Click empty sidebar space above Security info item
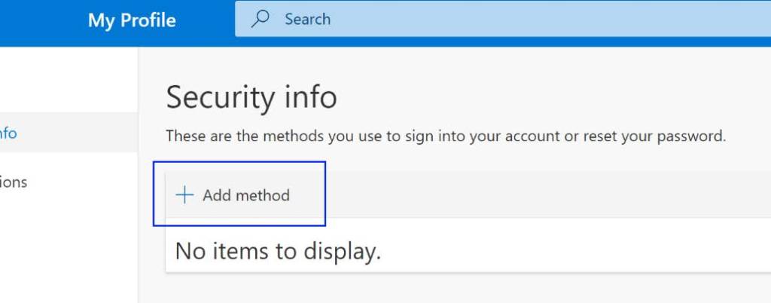The width and height of the screenshot is (771, 303). click(x=69, y=78)
